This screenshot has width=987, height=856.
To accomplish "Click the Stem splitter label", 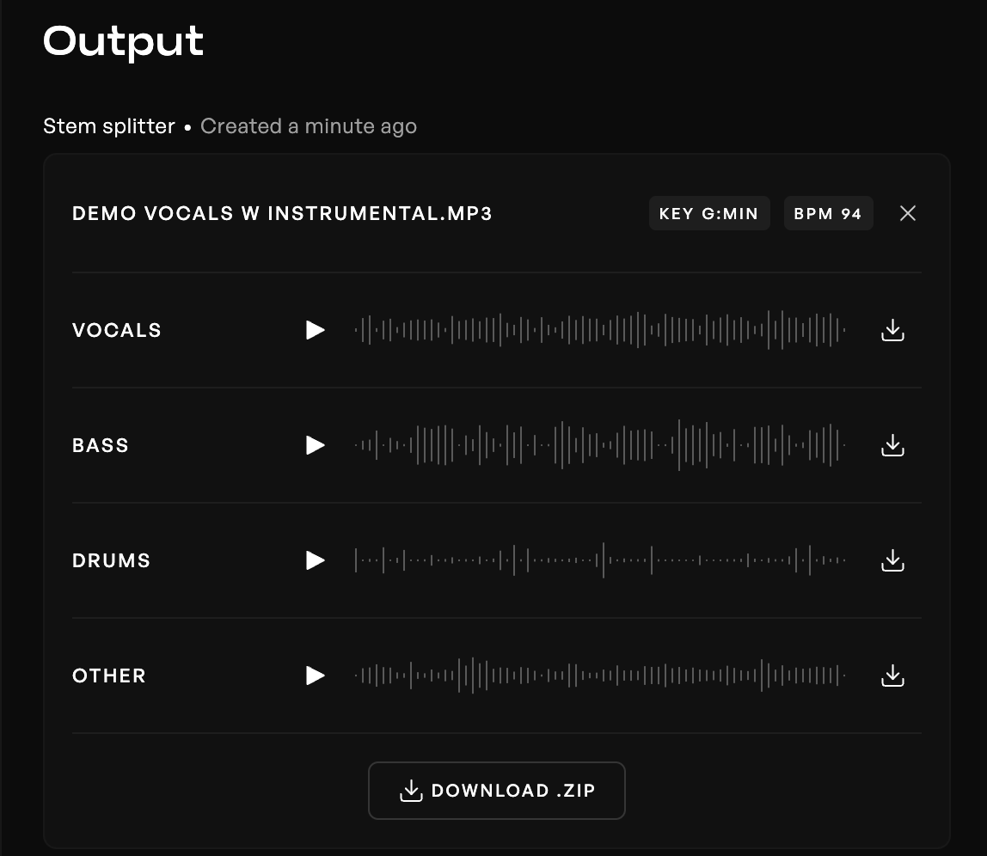I will [x=109, y=125].
